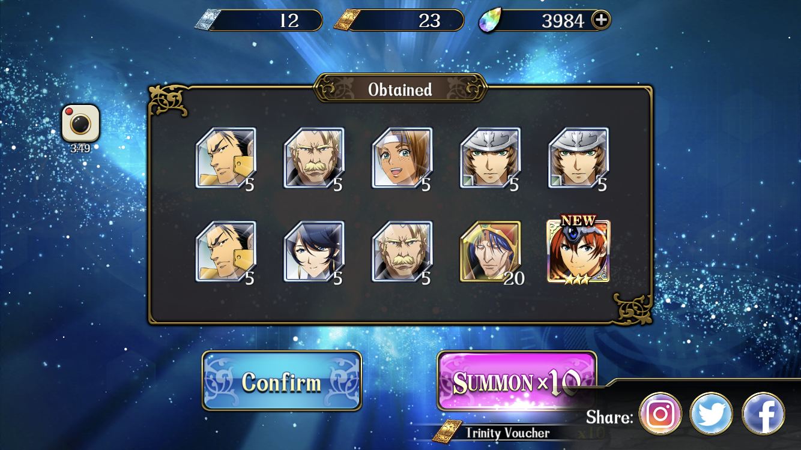Share result on Twitter
Image resolution: width=801 pixels, height=450 pixels.
[x=712, y=413]
